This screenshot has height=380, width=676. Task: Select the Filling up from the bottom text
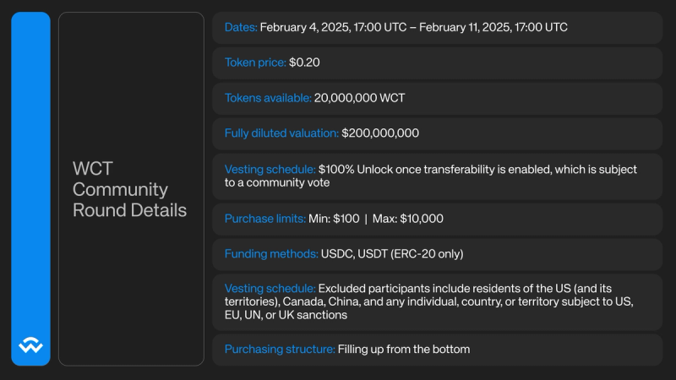[x=403, y=349]
